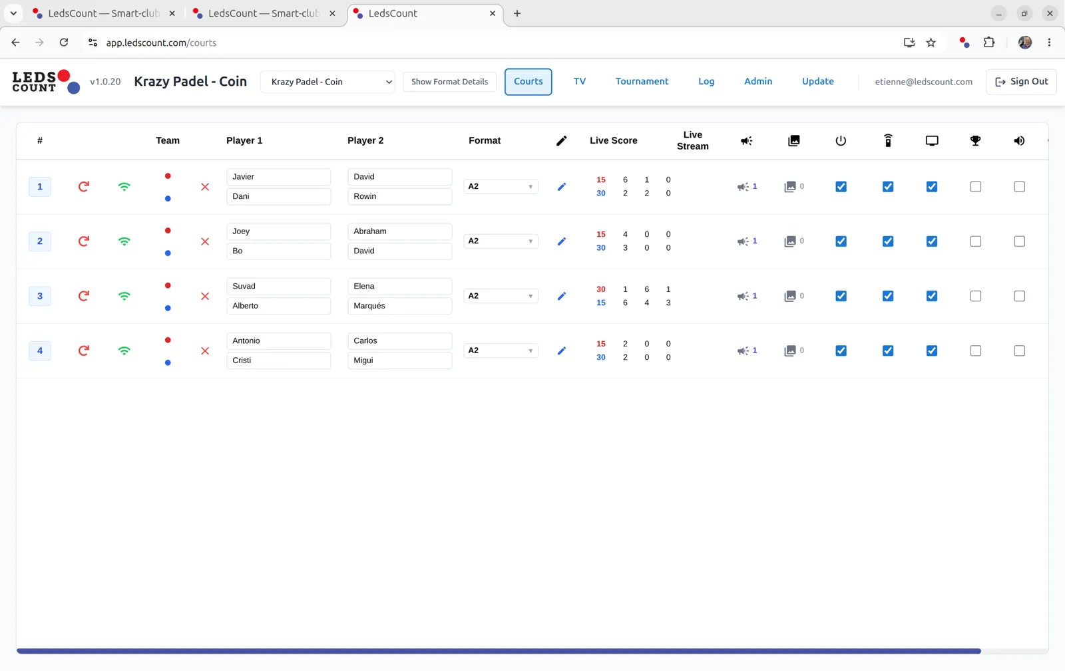This screenshot has width=1065, height=671.
Task: Open the megaphone ads icon for court 1
Action: (743, 187)
